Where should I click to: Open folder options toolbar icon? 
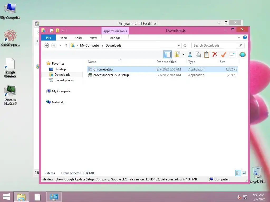(177, 55)
